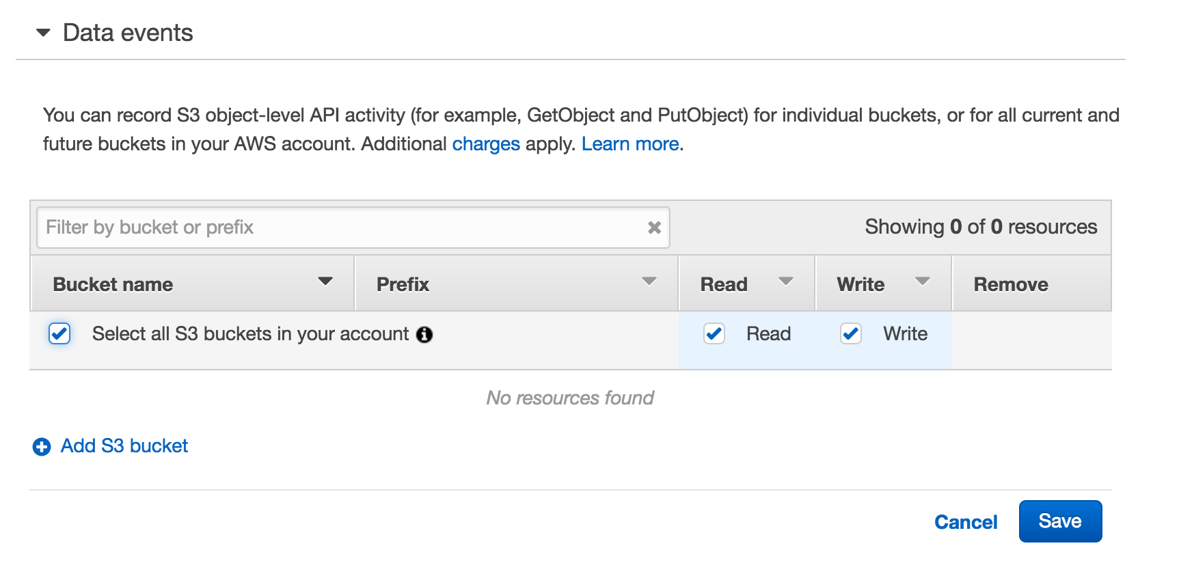Uncheck the Write events checkbox
Screen dimensions: 1179x563
851,334
